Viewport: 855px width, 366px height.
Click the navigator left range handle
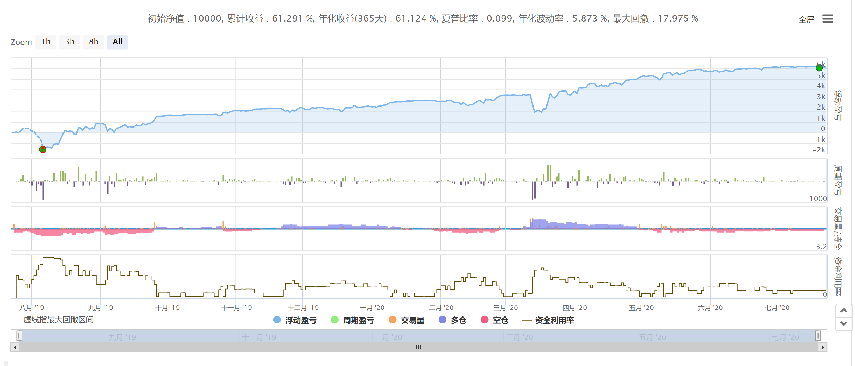click(x=20, y=336)
